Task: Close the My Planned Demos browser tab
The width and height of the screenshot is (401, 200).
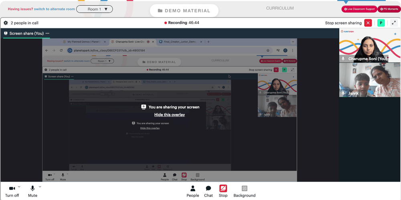Action: pos(105,42)
